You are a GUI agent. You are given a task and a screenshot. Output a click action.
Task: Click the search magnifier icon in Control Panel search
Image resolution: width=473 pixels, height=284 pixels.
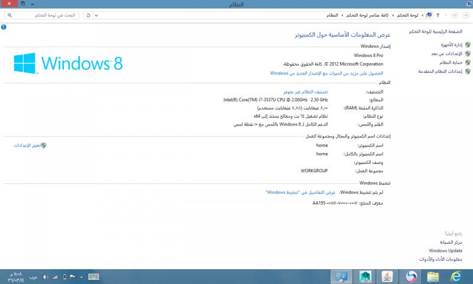tap(9, 15)
